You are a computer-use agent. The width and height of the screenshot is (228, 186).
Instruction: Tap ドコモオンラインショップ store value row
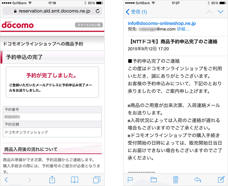[x=52, y=132]
